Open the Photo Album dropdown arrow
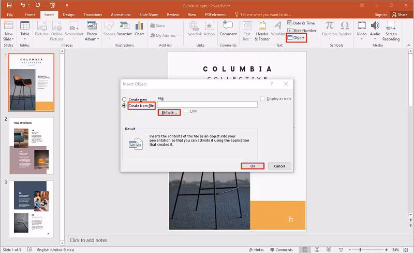 [98, 39]
